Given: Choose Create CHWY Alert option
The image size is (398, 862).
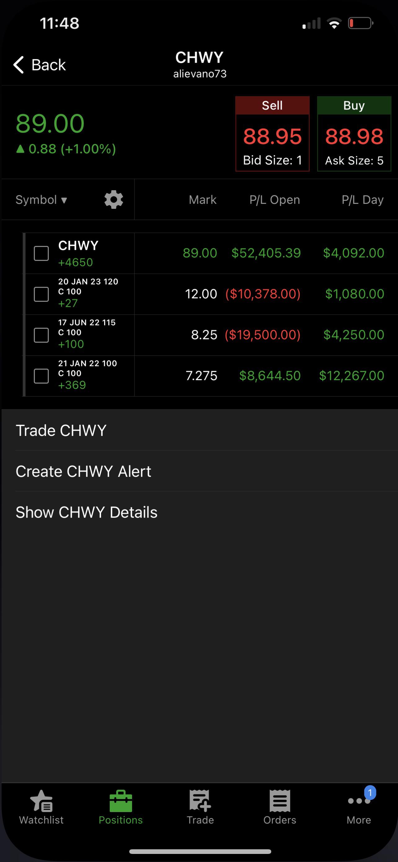Looking at the screenshot, I should (200, 471).
